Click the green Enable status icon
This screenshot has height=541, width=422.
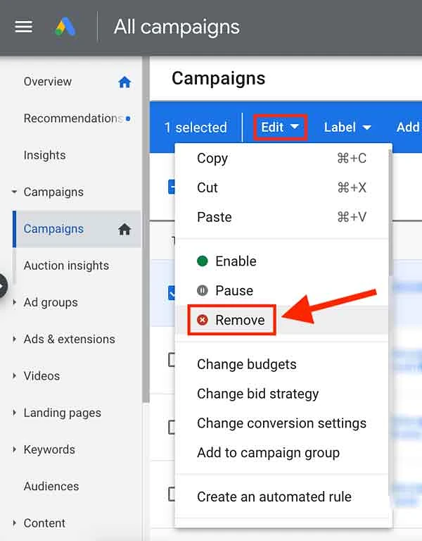click(203, 261)
